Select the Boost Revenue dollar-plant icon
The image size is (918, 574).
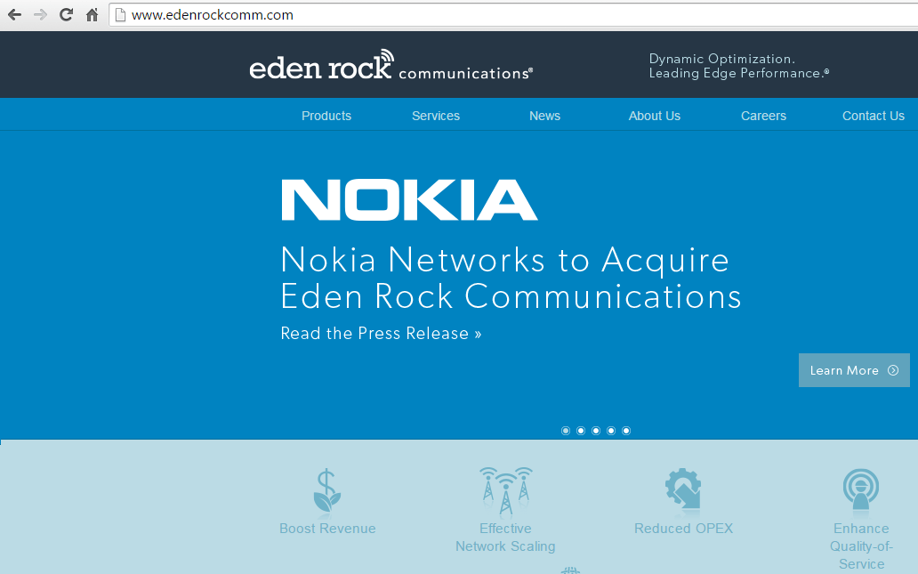click(x=326, y=489)
